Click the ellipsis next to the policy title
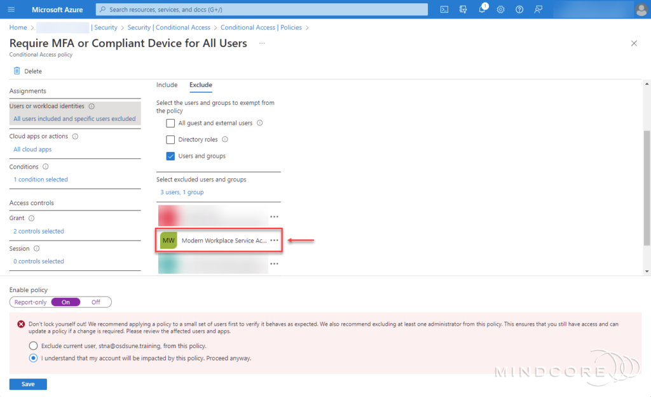This screenshot has width=651, height=397. click(261, 43)
